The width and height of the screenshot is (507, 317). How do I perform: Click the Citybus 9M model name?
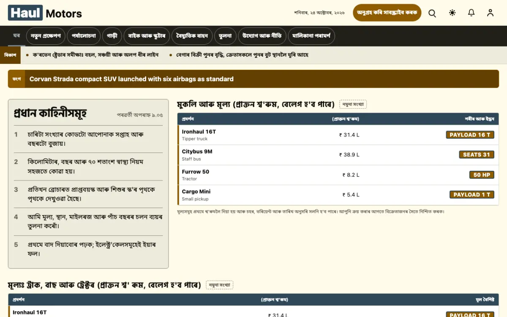pos(197,152)
